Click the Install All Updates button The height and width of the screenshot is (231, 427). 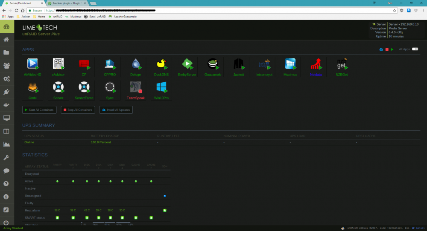coord(116,110)
